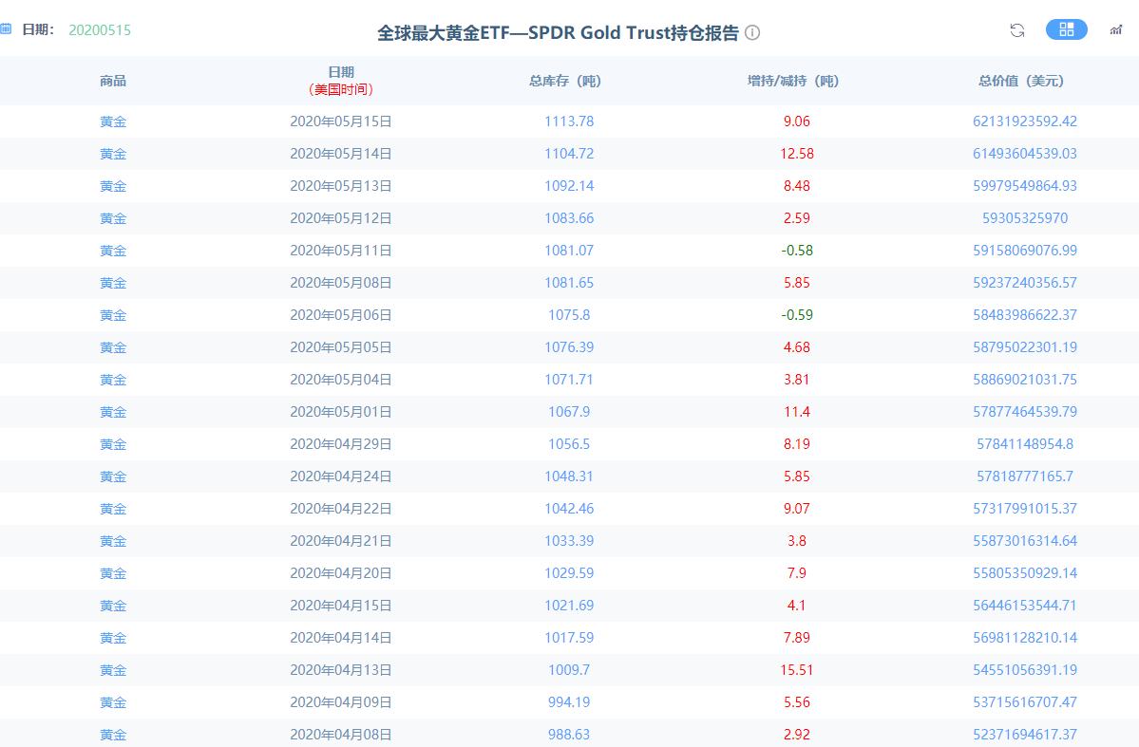This screenshot has width=1139, height=747.
Task: Select inventory value 994.19
Action: pos(569,702)
